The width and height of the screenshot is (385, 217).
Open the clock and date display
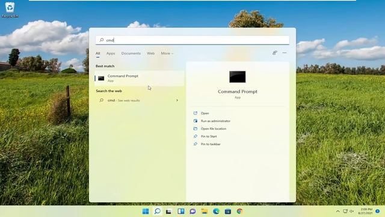point(365,212)
